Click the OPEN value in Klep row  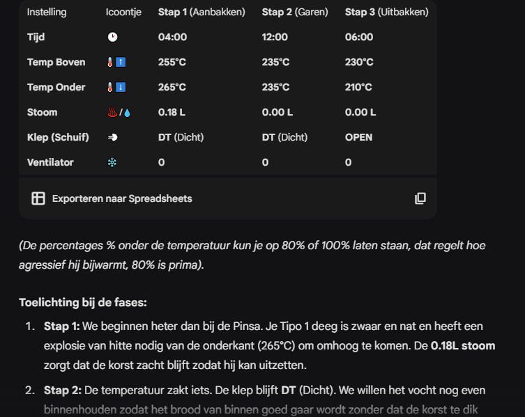click(x=358, y=137)
